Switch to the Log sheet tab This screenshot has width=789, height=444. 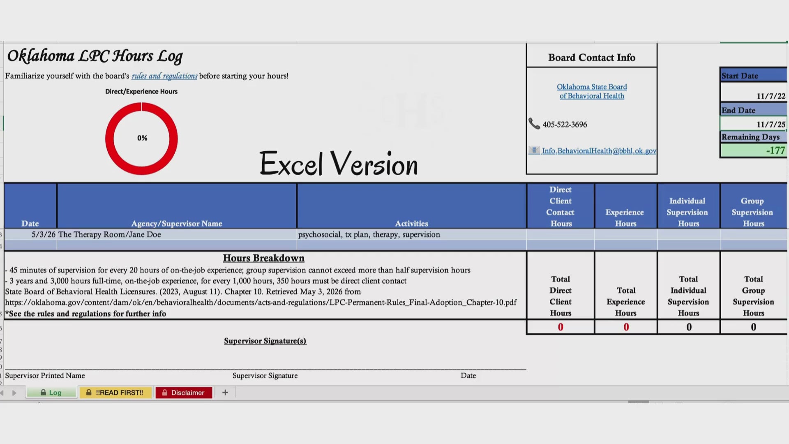click(52, 393)
